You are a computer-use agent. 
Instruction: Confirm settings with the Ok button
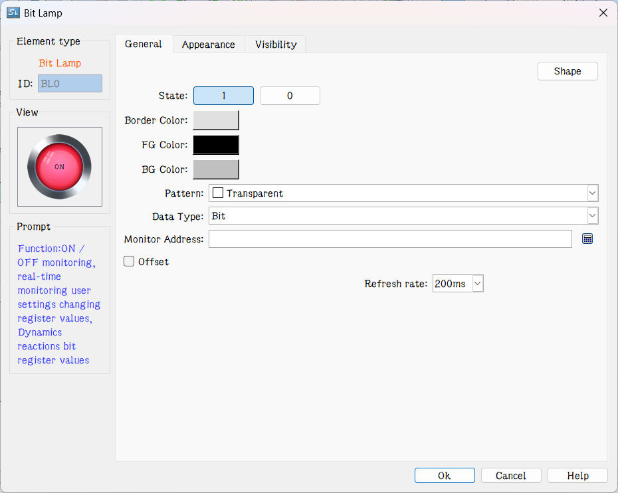coord(444,475)
